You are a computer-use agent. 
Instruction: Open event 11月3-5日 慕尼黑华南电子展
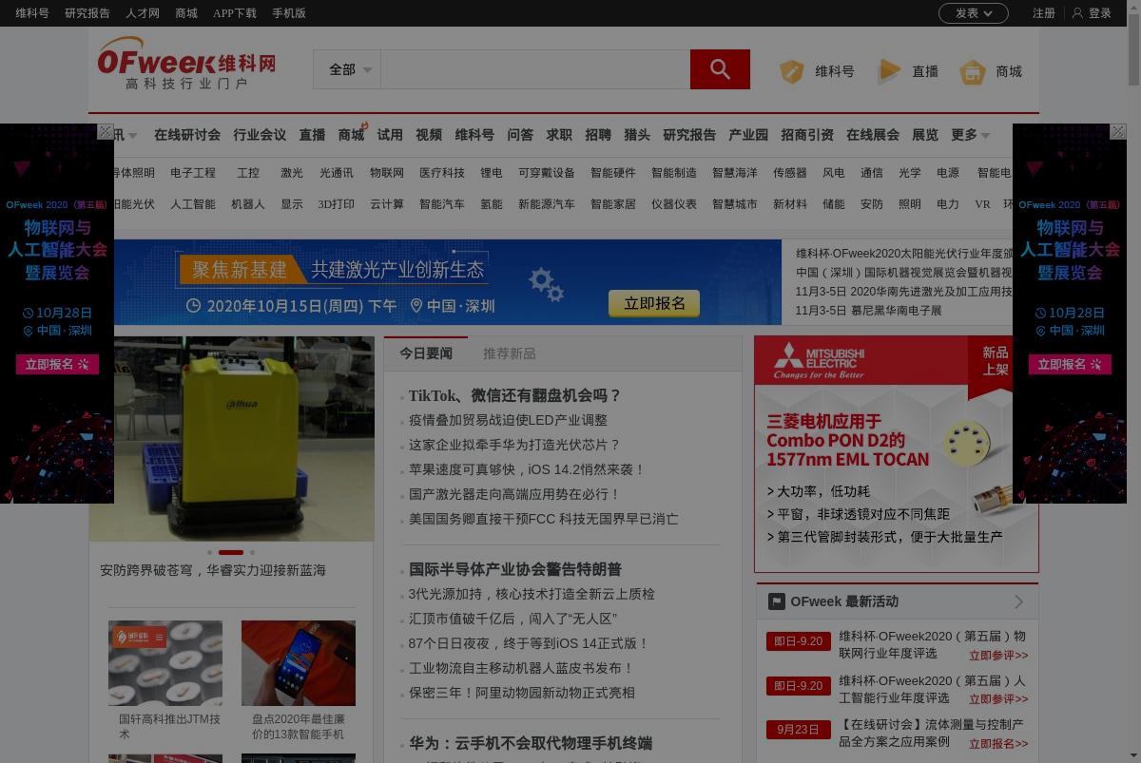pyautogui.click(x=869, y=311)
